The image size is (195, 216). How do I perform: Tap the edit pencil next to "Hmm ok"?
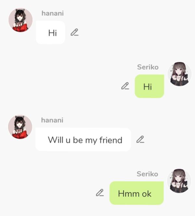pyautogui.click(x=100, y=193)
